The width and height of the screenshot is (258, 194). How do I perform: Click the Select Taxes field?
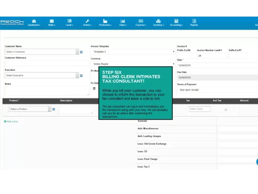point(200,109)
